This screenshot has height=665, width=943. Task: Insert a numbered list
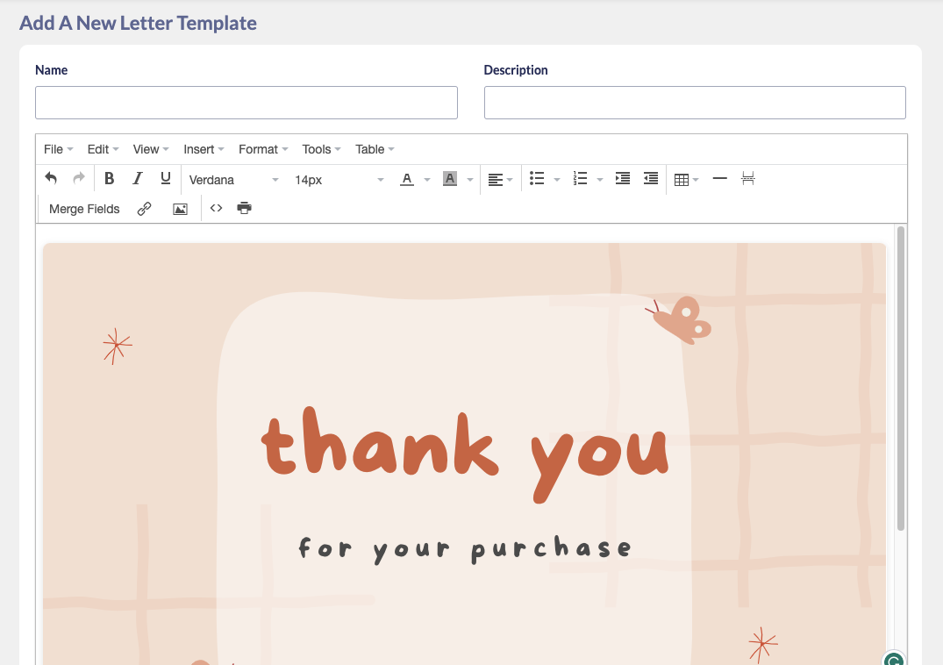coord(581,179)
